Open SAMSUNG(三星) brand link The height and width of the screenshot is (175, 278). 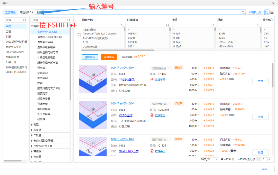coord(129,151)
